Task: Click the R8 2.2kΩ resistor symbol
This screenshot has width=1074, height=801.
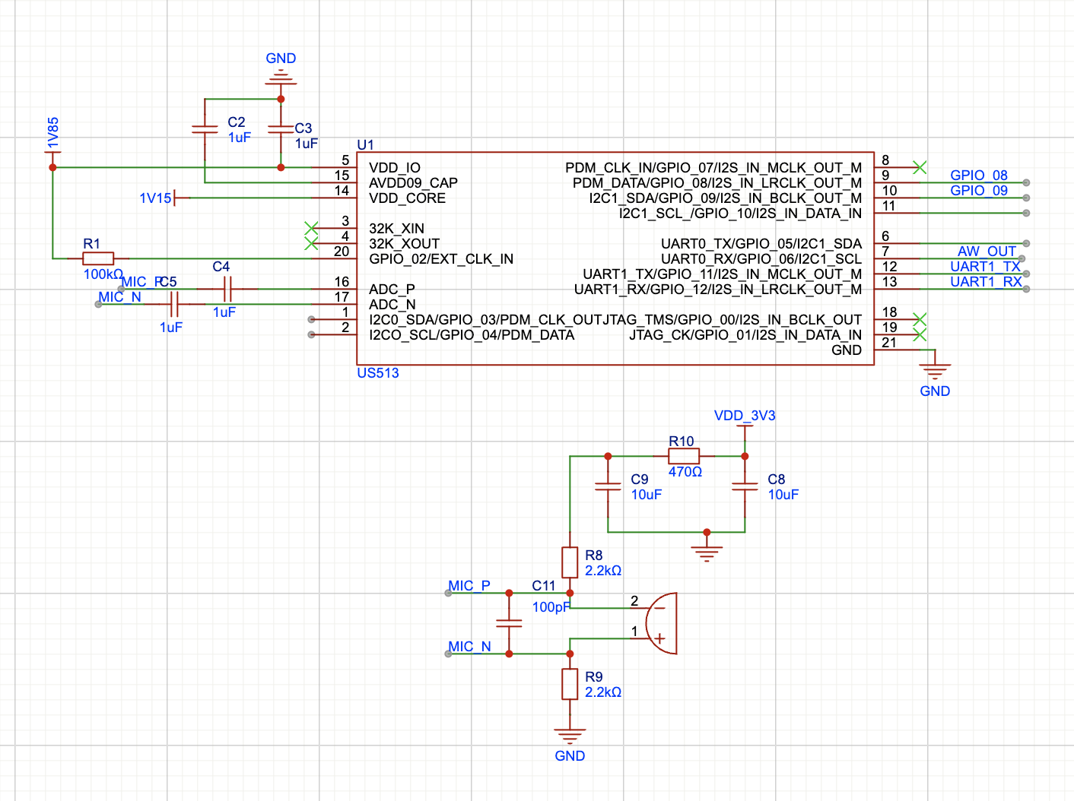Action: point(570,562)
